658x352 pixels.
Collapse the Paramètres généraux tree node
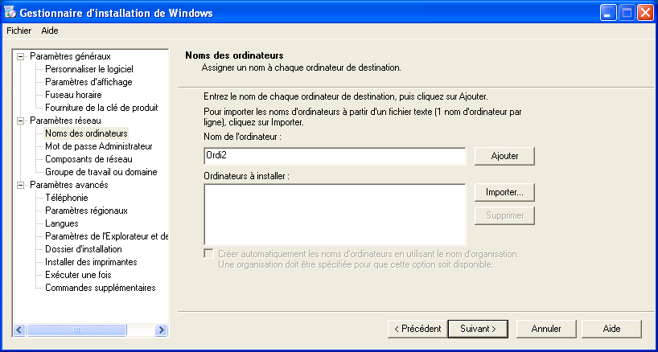[20, 56]
